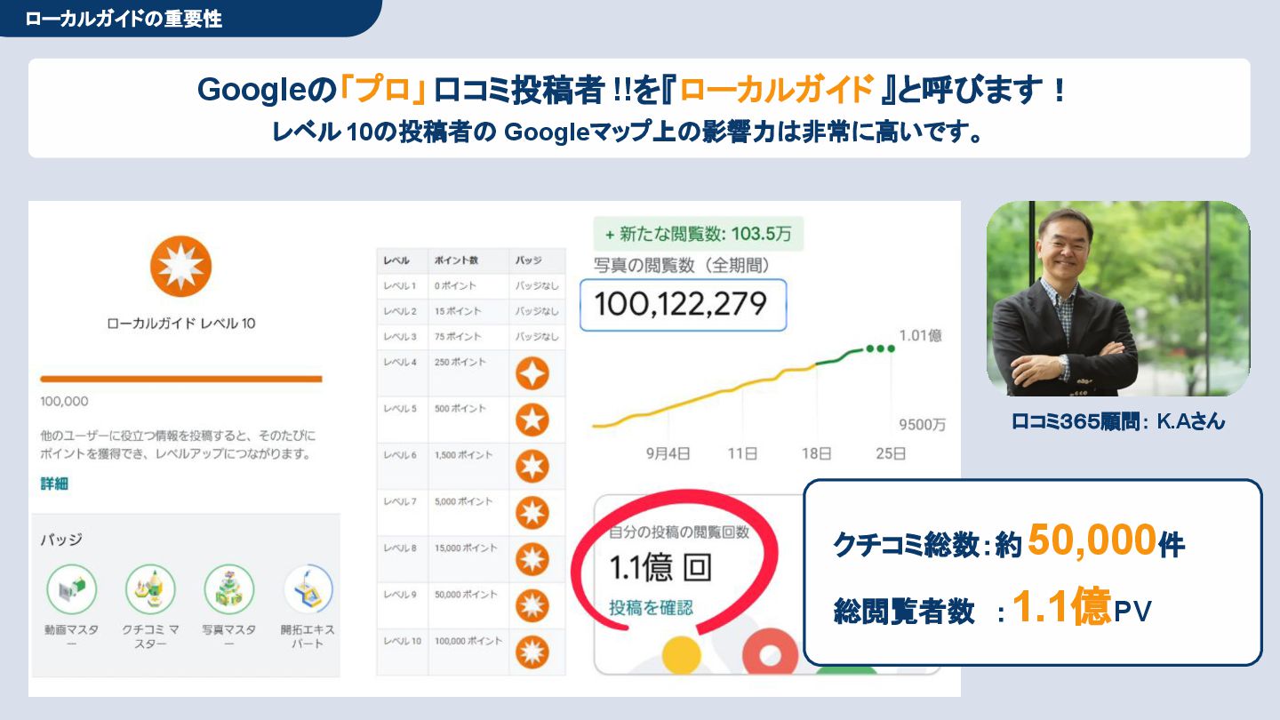
Task: Click the 100,122,279 photo views box
Action: 683,305
